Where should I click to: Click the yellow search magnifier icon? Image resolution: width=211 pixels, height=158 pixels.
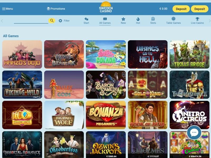52,21
